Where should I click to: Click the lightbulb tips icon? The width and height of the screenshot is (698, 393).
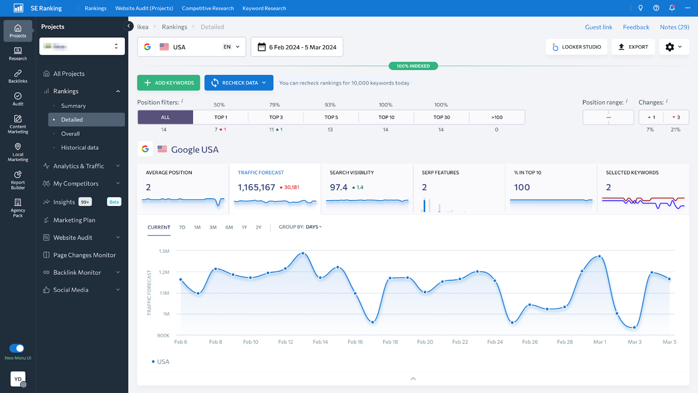[640, 8]
